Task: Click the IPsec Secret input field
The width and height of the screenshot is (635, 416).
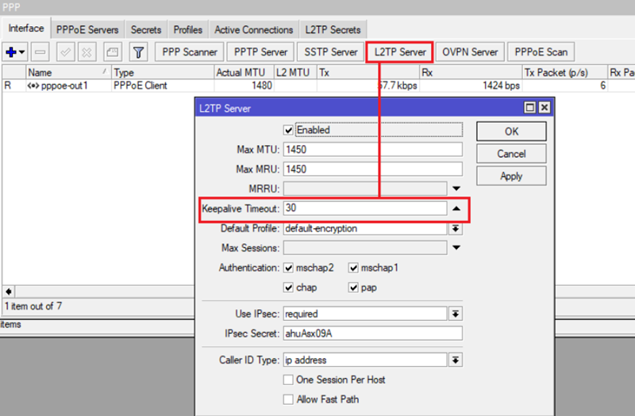Action: coord(372,334)
